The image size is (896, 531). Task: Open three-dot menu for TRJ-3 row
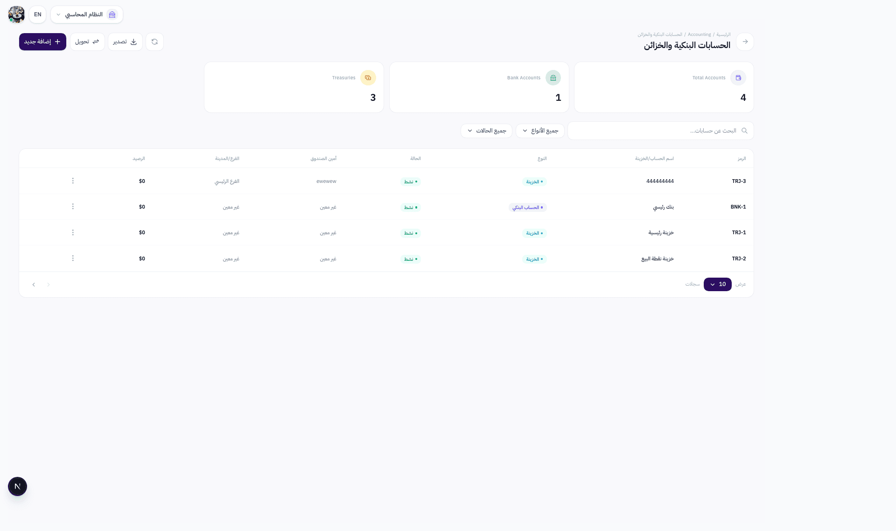73,181
